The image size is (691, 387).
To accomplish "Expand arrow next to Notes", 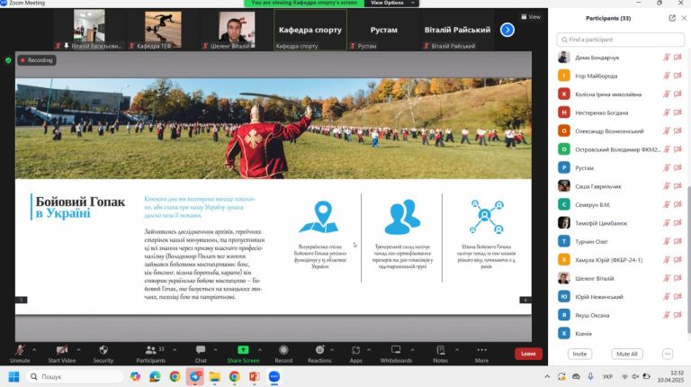I will [456, 350].
